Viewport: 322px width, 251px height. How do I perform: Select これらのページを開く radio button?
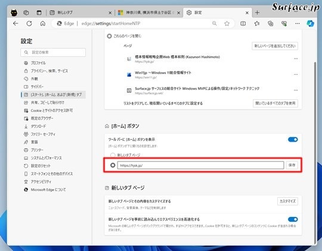109,36
